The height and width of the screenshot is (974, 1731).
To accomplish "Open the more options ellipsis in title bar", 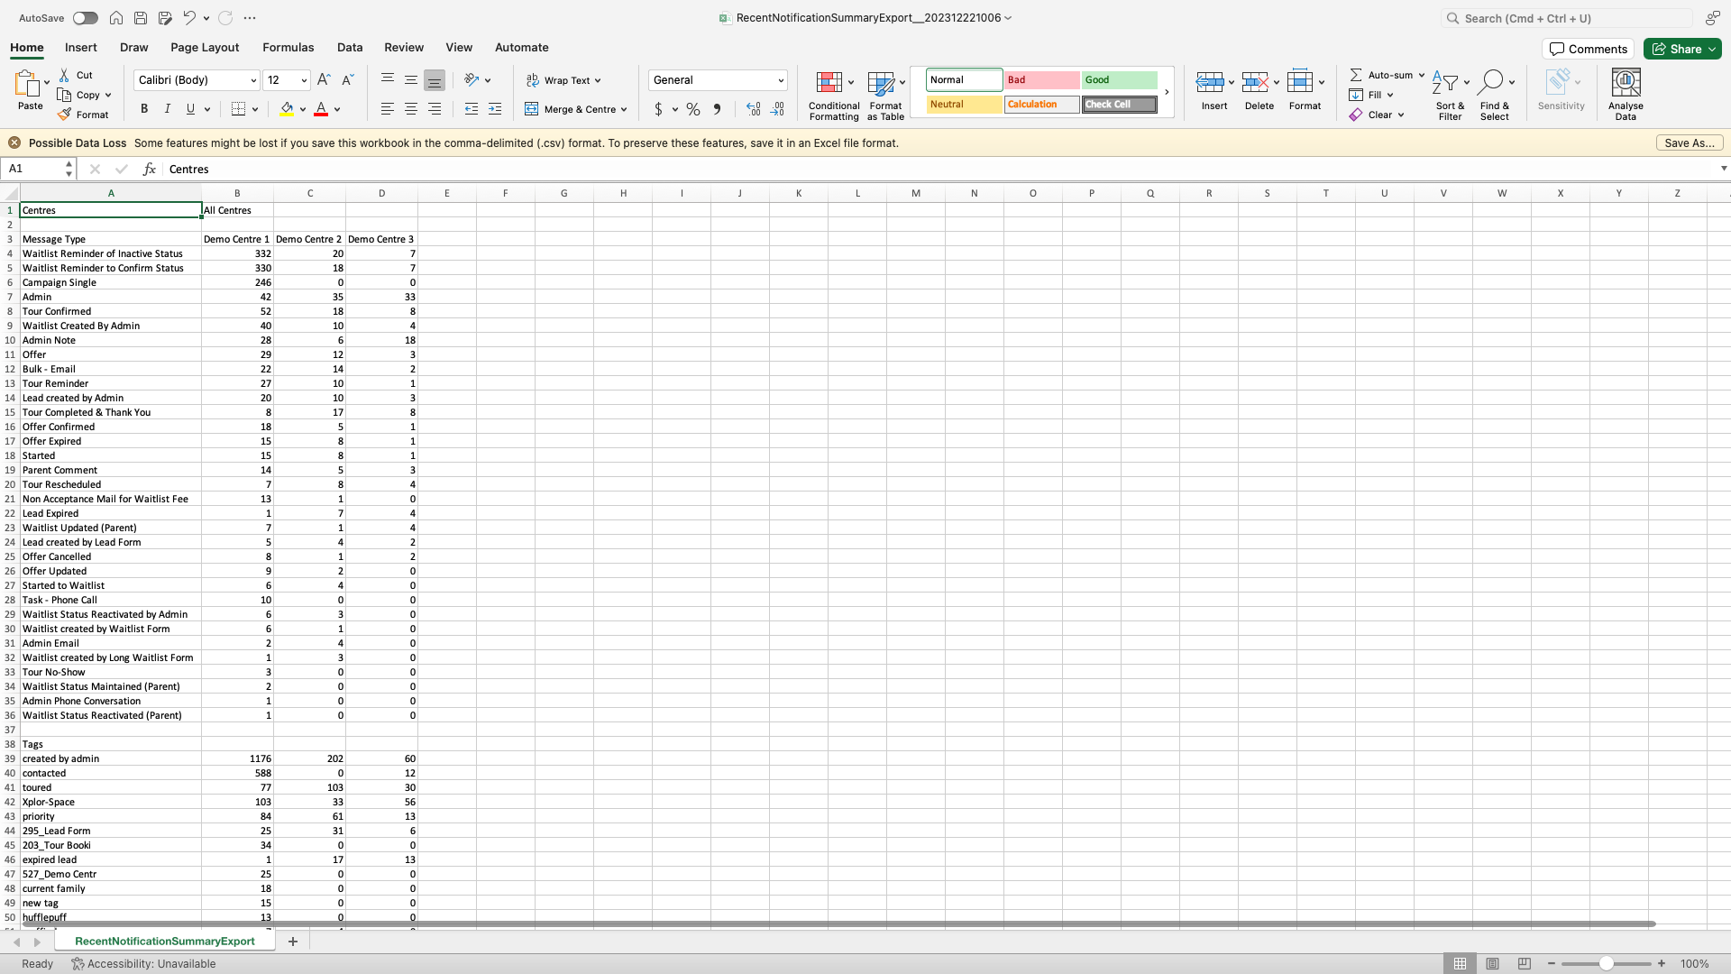I will coord(250,18).
